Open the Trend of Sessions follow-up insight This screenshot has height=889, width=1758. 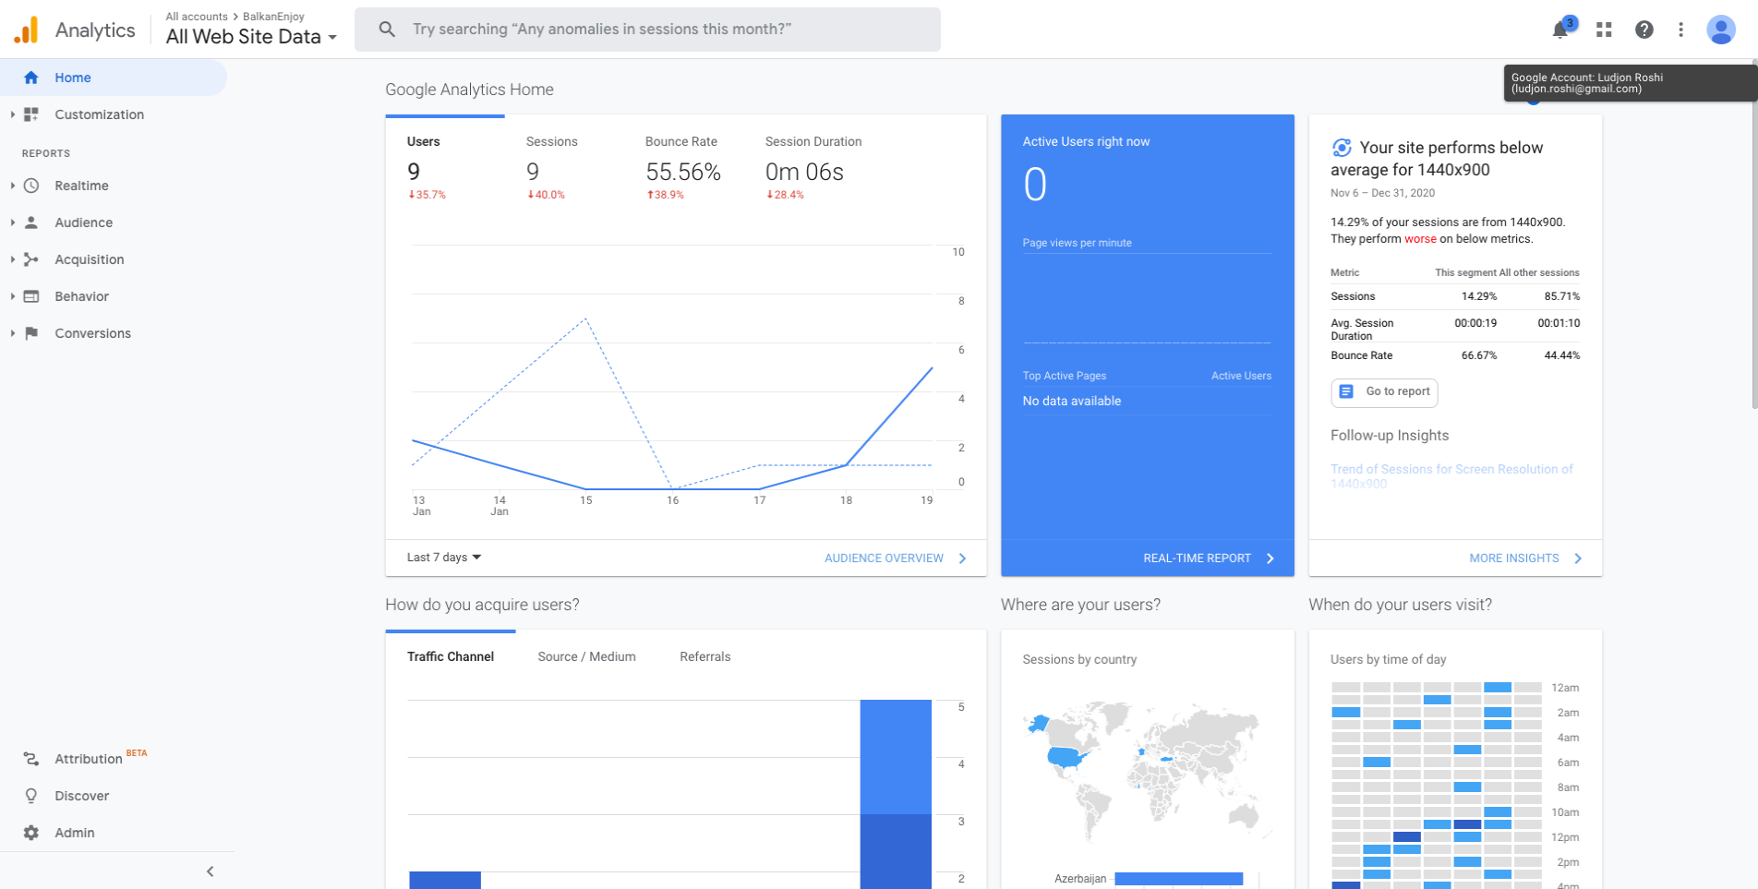[x=1451, y=476]
